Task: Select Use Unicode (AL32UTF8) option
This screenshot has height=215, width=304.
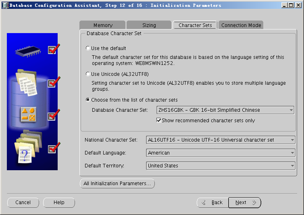Action: point(88,74)
